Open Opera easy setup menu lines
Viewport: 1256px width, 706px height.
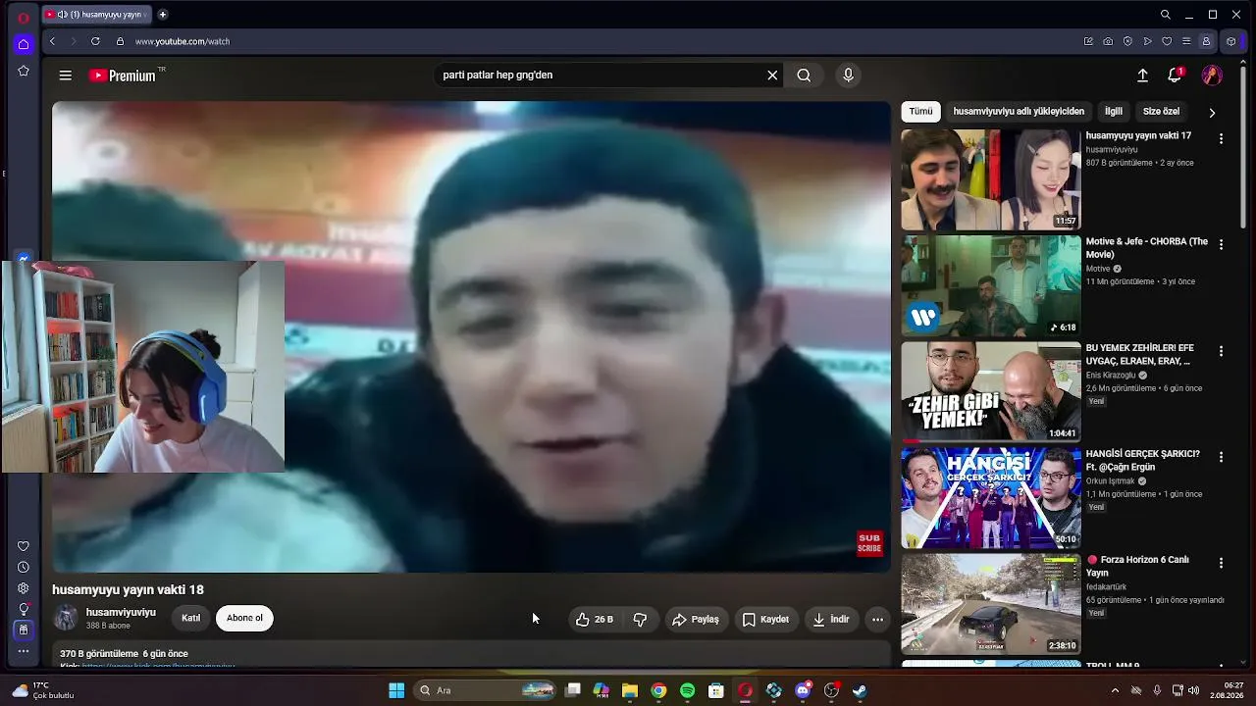[x=1186, y=41]
